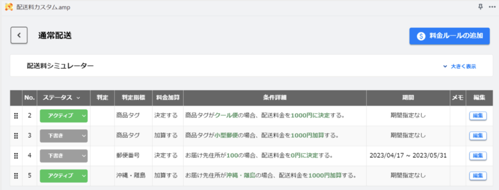Click 加算する in rule 3 row

(166, 135)
